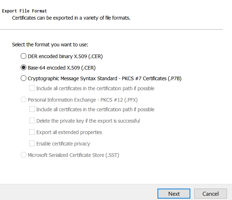Image resolution: width=232 pixels, height=200 pixels.
Task: Click the Export File Format heading
Action: tap(25, 11)
